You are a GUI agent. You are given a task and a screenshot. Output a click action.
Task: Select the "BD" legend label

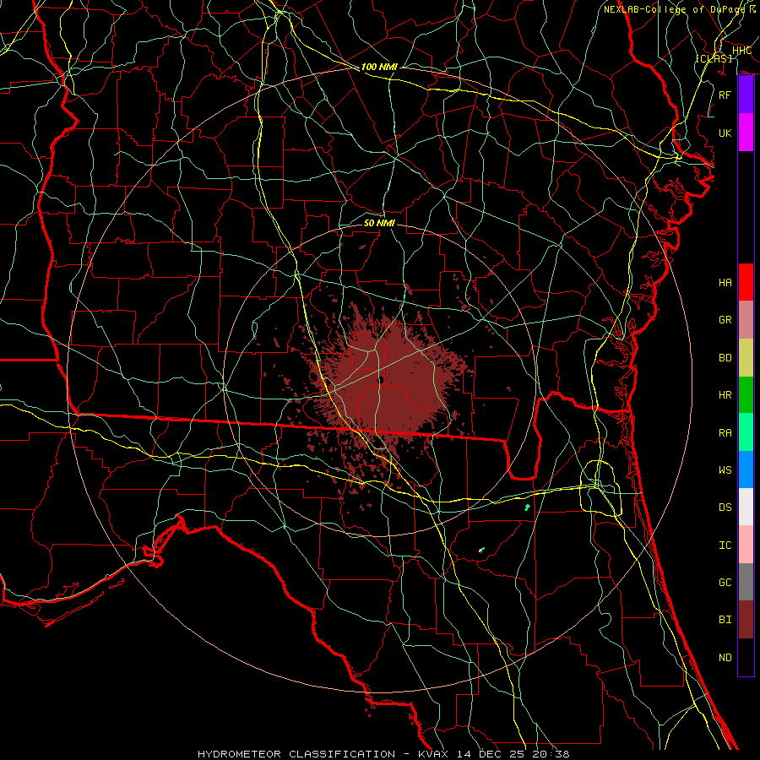725,358
